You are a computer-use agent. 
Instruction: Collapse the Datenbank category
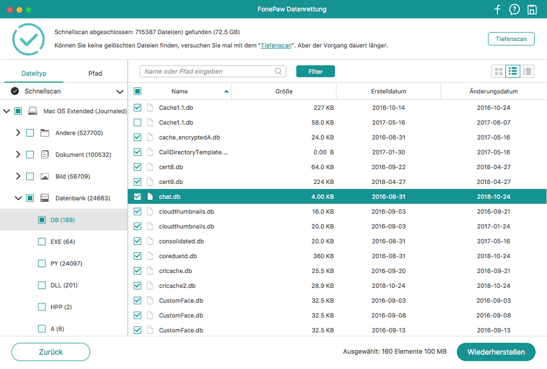pos(18,198)
